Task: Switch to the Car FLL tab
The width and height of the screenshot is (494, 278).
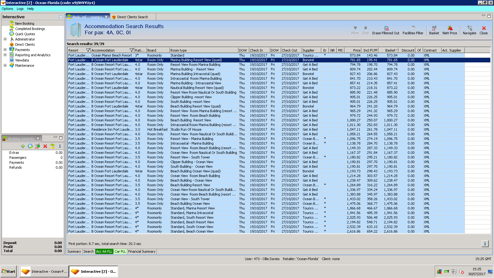Action: 120,251
